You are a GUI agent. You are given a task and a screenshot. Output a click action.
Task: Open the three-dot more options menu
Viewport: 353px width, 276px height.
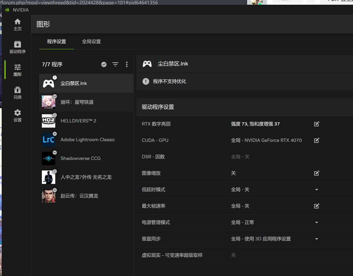[x=127, y=64]
